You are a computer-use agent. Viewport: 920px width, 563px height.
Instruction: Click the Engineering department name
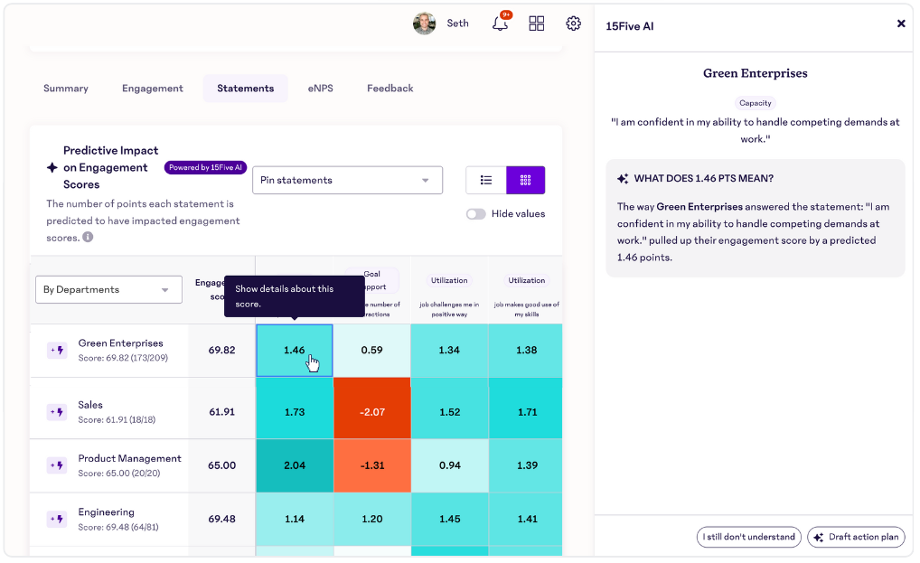107,512
